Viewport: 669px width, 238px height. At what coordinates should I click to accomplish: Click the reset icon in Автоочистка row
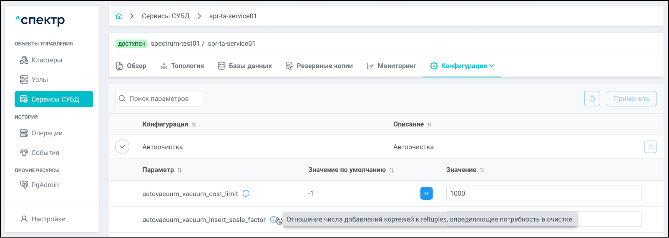click(x=650, y=147)
